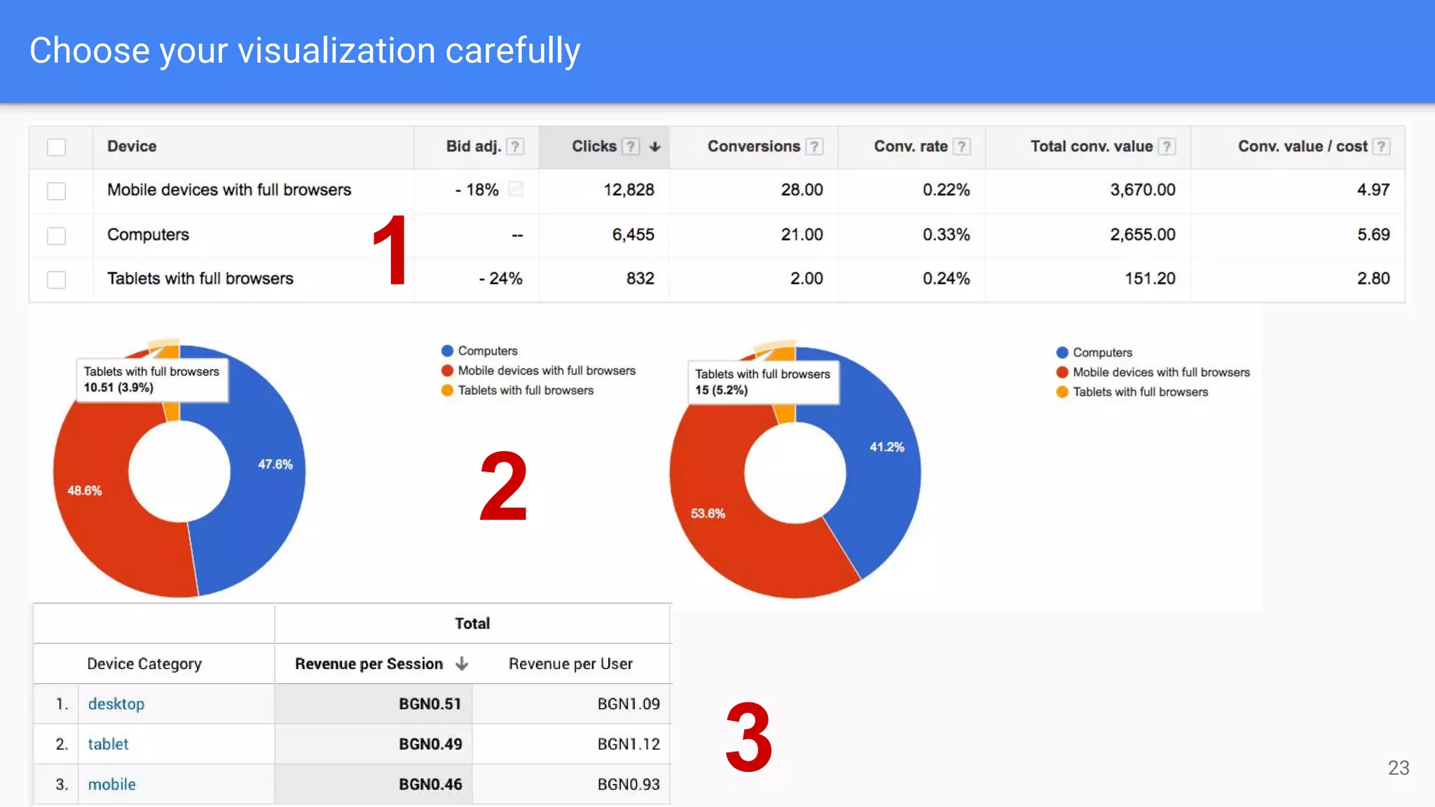This screenshot has height=807, width=1435.
Task: Click the Clicks sort descending arrow
Action: pyautogui.click(x=655, y=146)
